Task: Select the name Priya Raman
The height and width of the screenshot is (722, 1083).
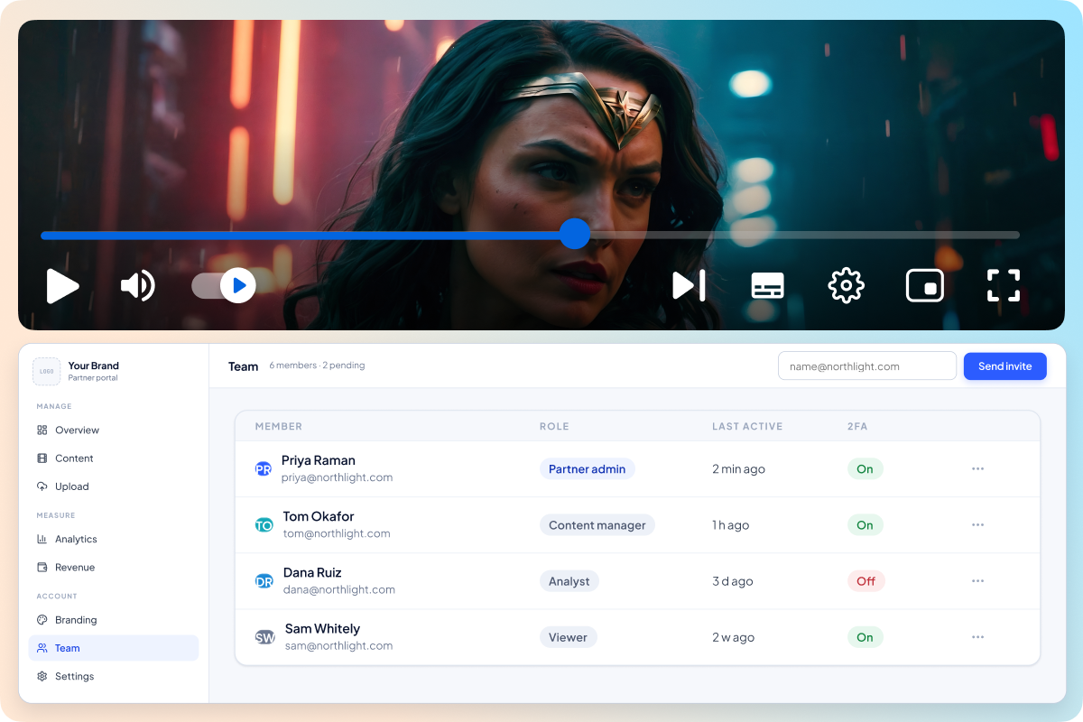Action: 319,460
